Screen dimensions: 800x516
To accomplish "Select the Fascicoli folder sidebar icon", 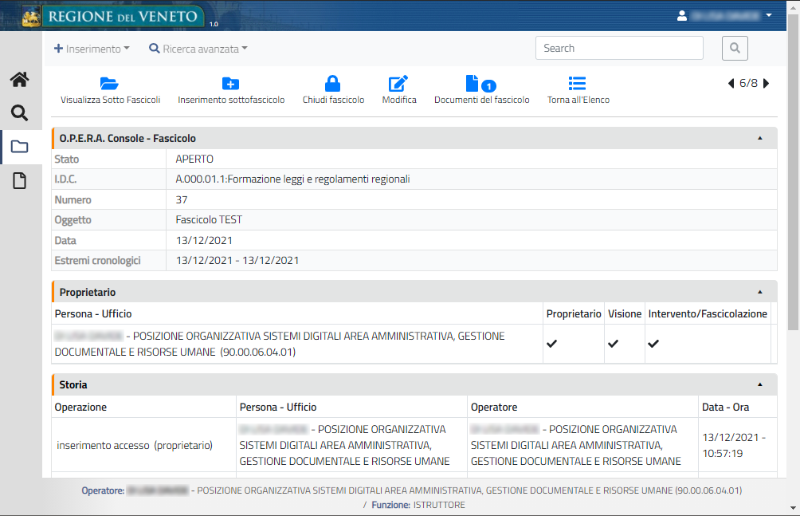I will click(19, 147).
